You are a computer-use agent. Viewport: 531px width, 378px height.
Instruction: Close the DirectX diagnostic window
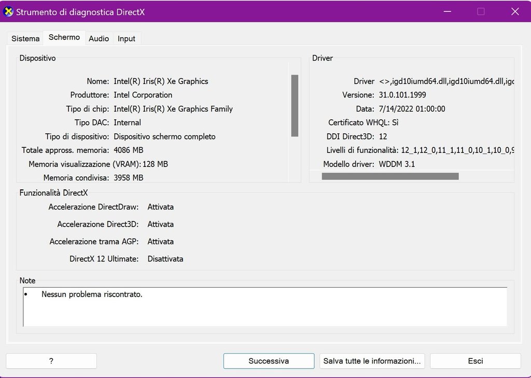tap(515, 11)
